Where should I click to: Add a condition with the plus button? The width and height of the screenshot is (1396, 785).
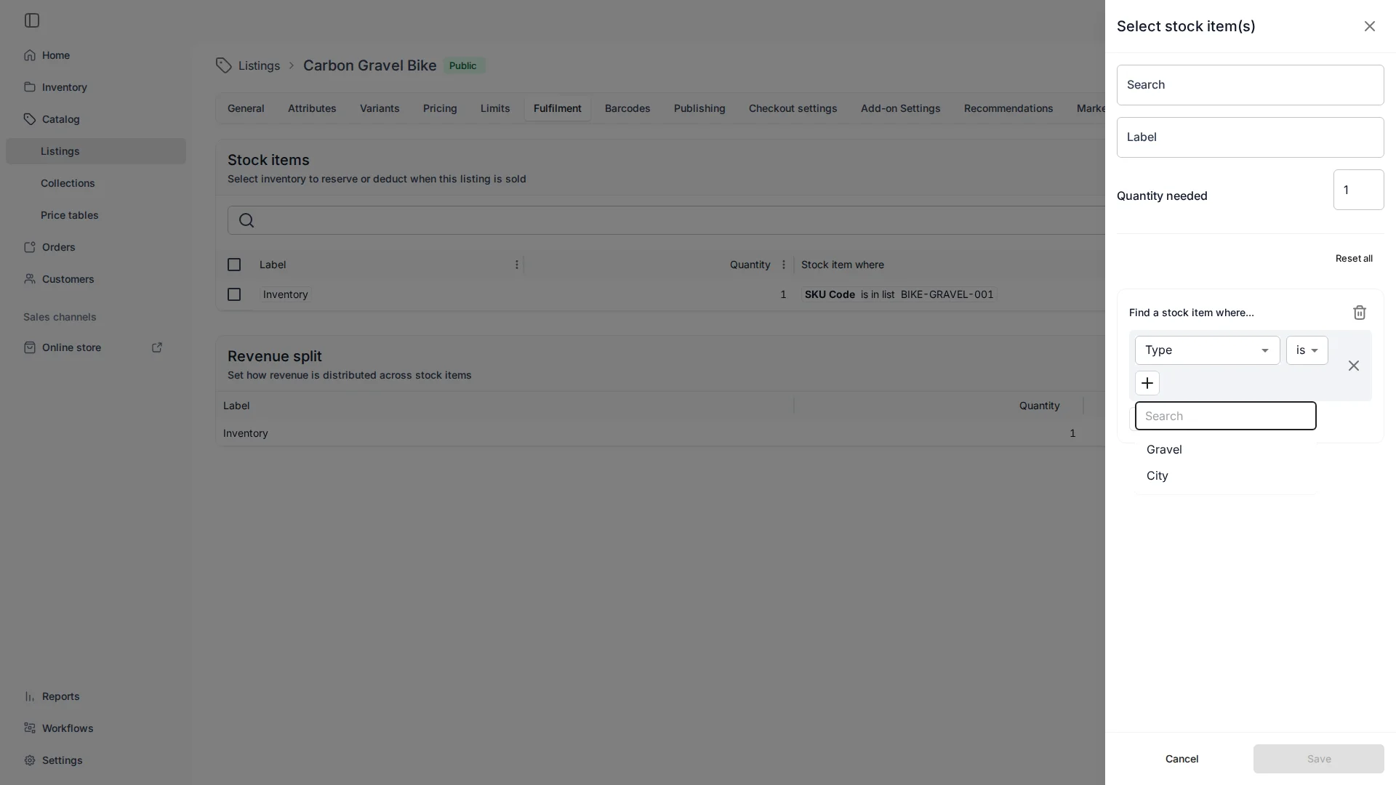pyautogui.click(x=1147, y=383)
